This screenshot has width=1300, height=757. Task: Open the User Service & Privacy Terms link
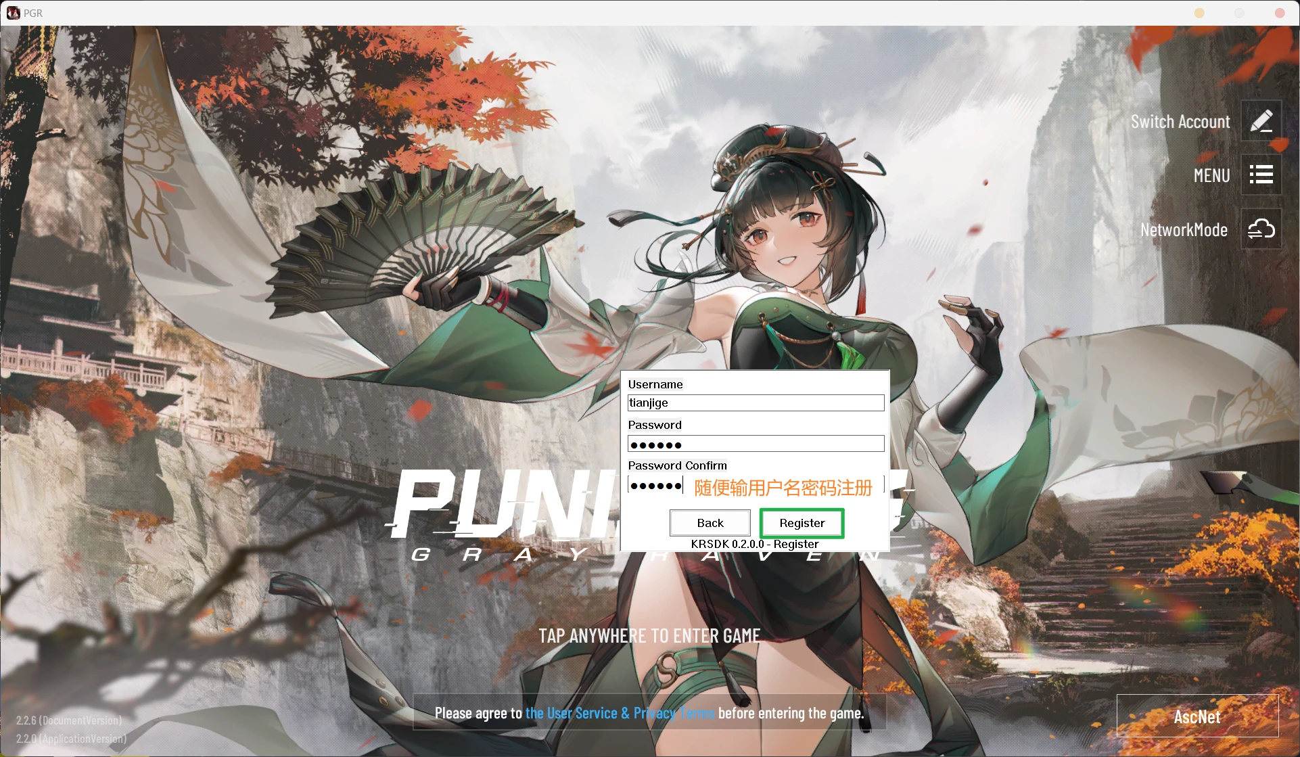[620, 713]
